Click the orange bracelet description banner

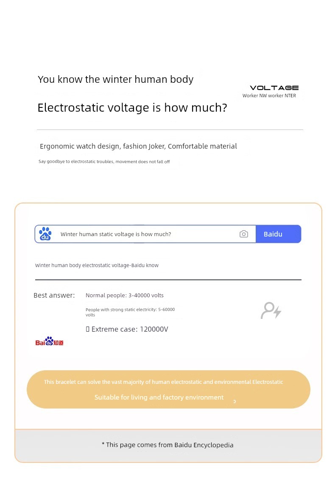point(169,389)
